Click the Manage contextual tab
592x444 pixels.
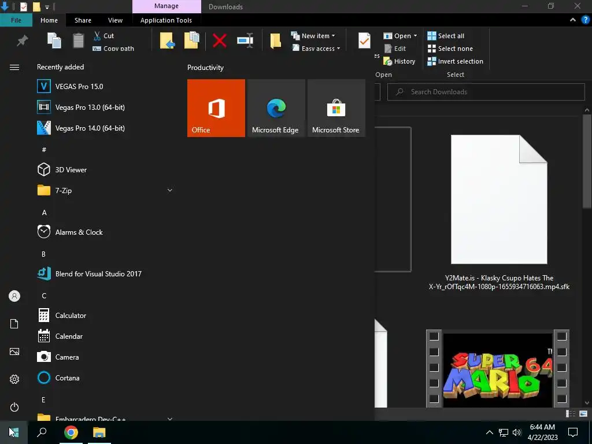(x=166, y=6)
